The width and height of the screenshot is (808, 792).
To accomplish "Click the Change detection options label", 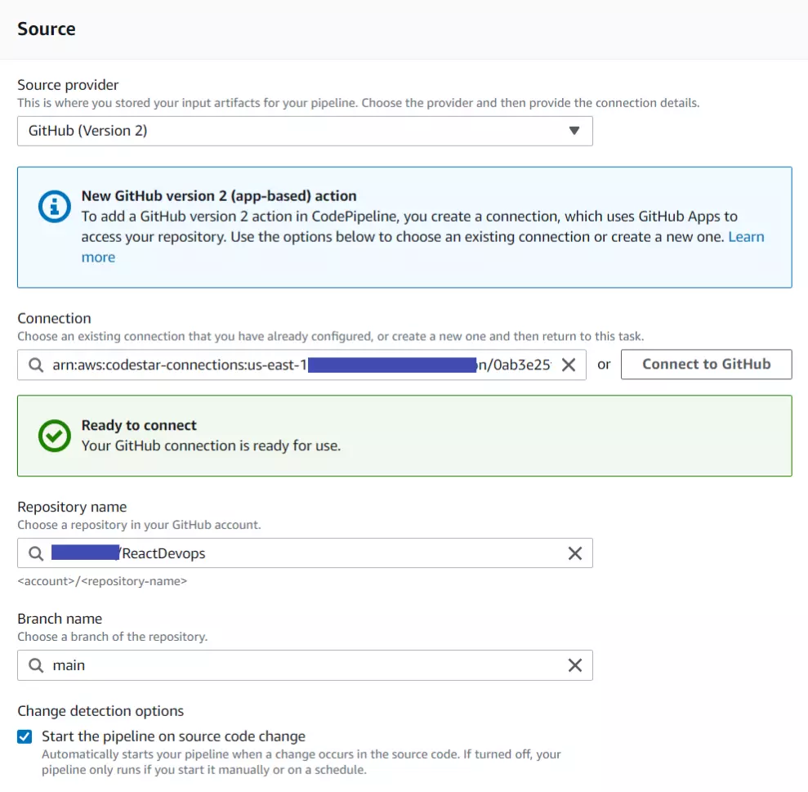I will point(100,711).
